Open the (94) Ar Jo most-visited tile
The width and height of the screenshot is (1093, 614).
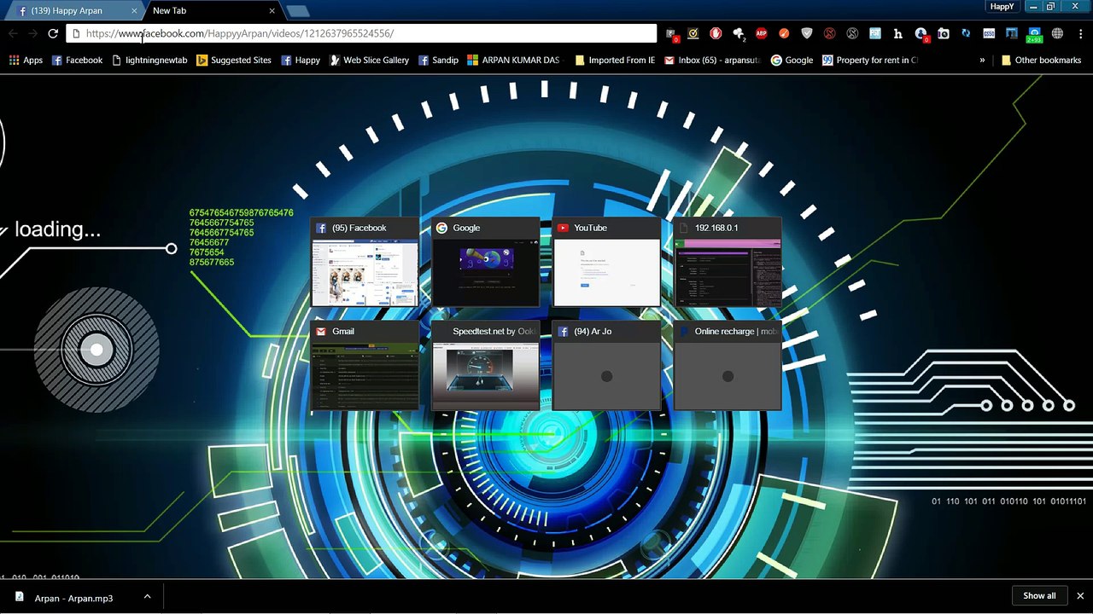pos(606,365)
